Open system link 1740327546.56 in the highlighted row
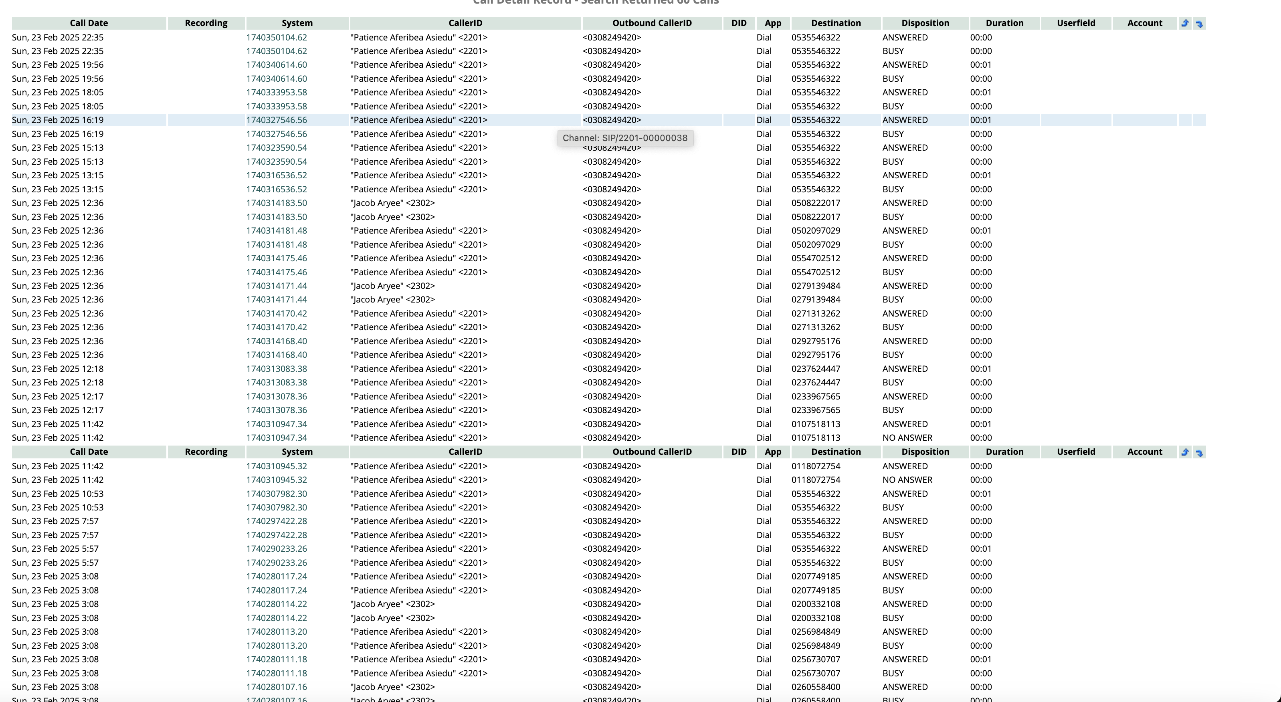The width and height of the screenshot is (1281, 702). click(x=277, y=120)
